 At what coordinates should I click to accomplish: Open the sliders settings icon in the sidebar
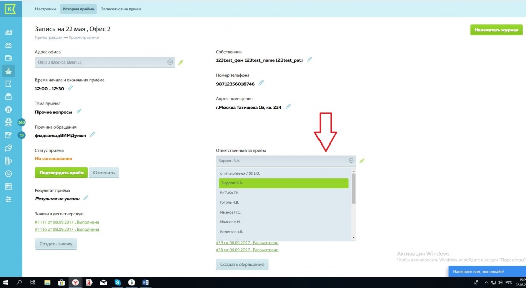pyautogui.click(x=9, y=199)
